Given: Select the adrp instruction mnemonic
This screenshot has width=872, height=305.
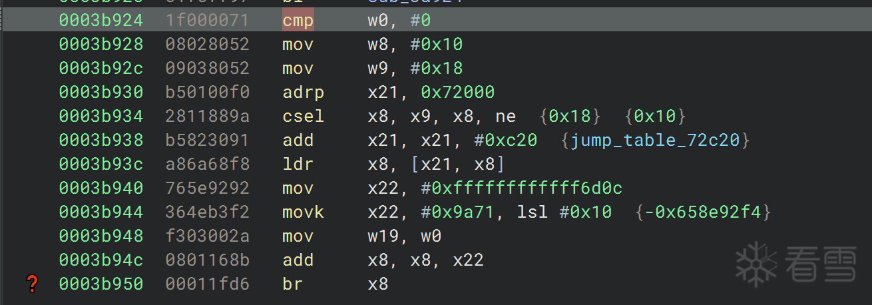Looking at the screenshot, I should coord(303,93).
